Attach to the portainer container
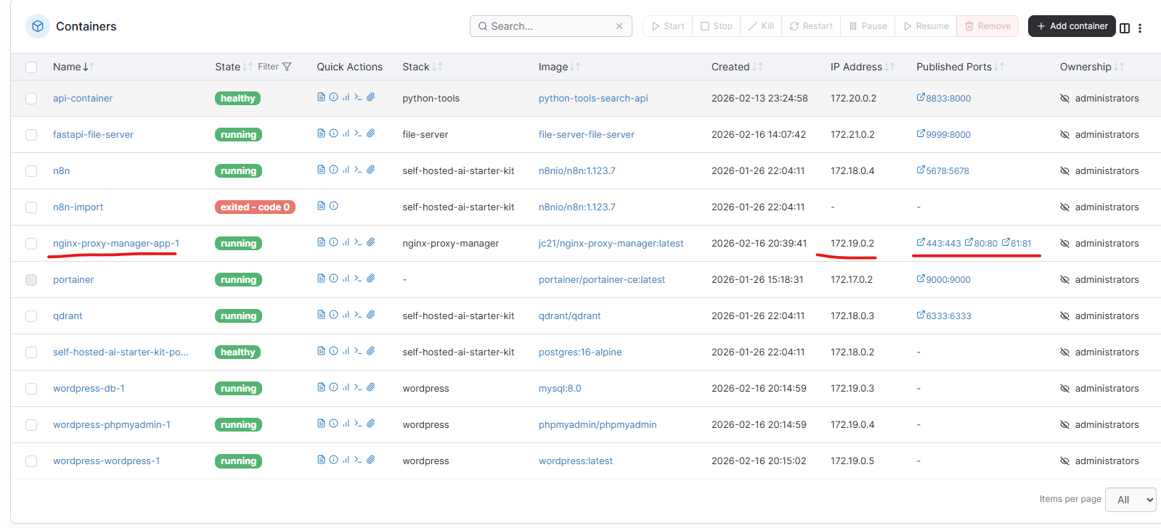This screenshot has width=1161, height=528. tap(370, 279)
